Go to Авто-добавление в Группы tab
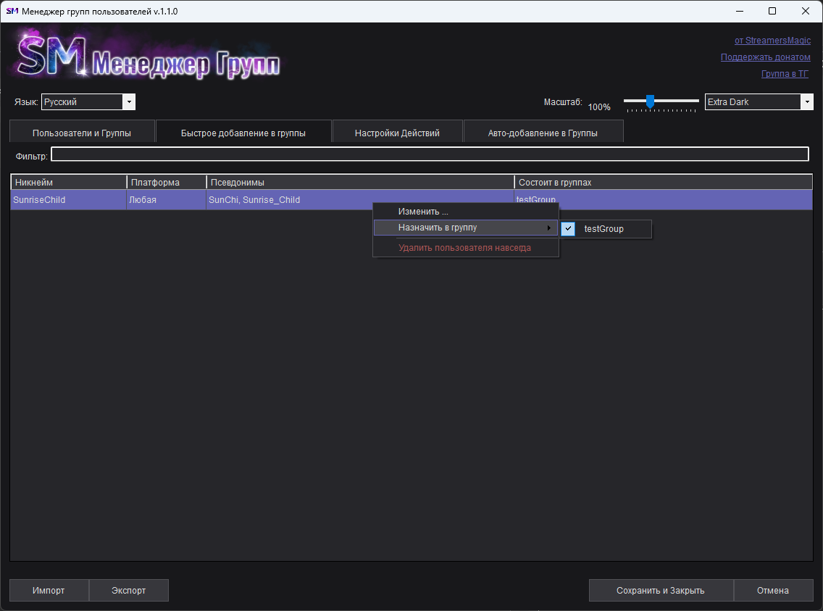This screenshot has width=823, height=611. tap(543, 133)
